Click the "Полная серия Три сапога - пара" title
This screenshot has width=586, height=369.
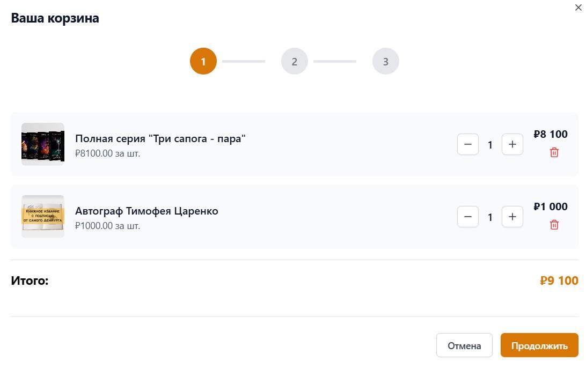pyautogui.click(x=160, y=138)
